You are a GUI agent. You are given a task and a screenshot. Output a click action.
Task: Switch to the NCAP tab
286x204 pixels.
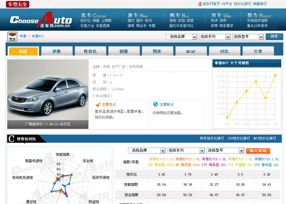(x=191, y=51)
